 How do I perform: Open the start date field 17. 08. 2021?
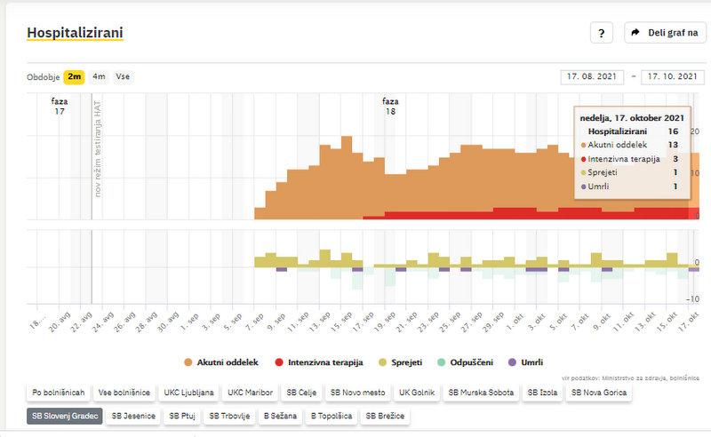coord(594,77)
